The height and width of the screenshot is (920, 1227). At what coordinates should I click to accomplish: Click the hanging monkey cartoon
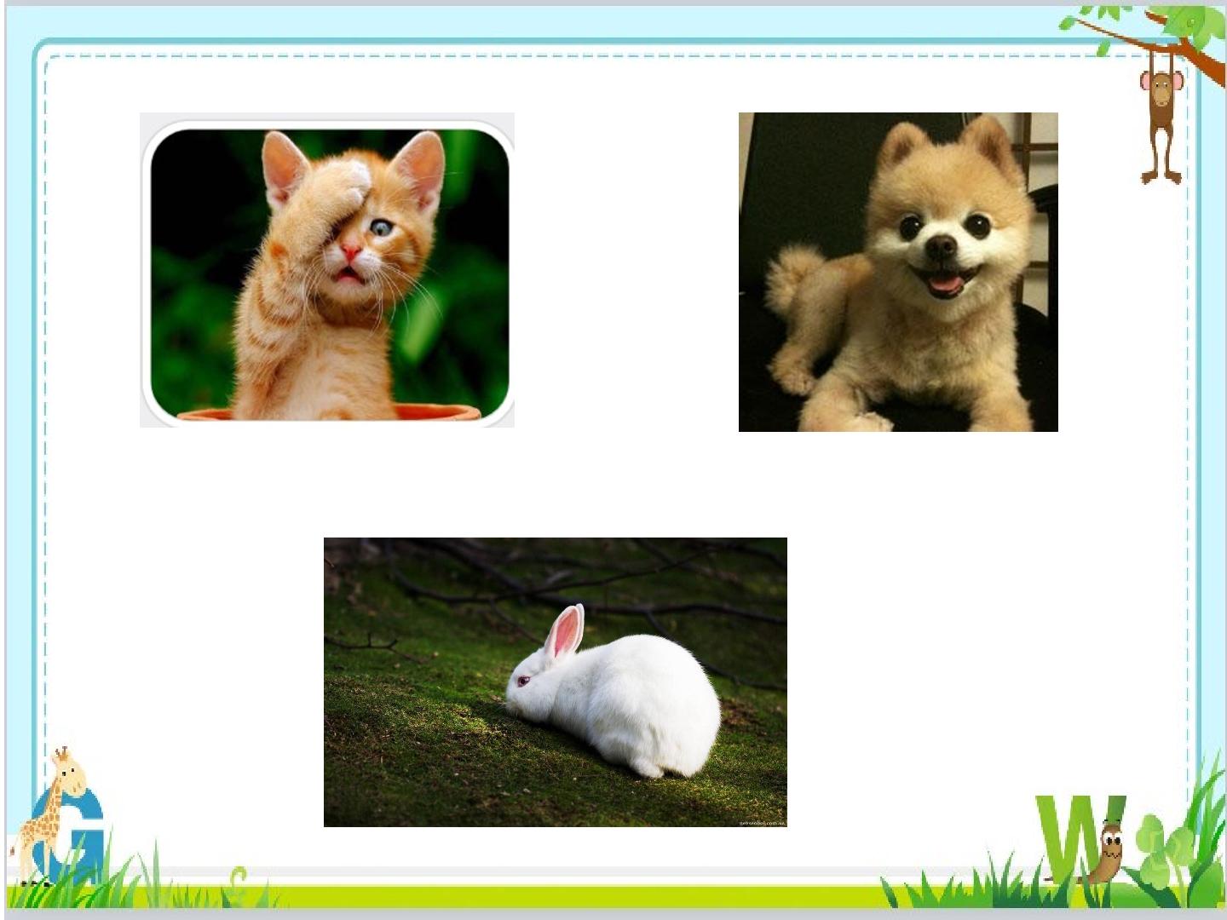[1162, 120]
